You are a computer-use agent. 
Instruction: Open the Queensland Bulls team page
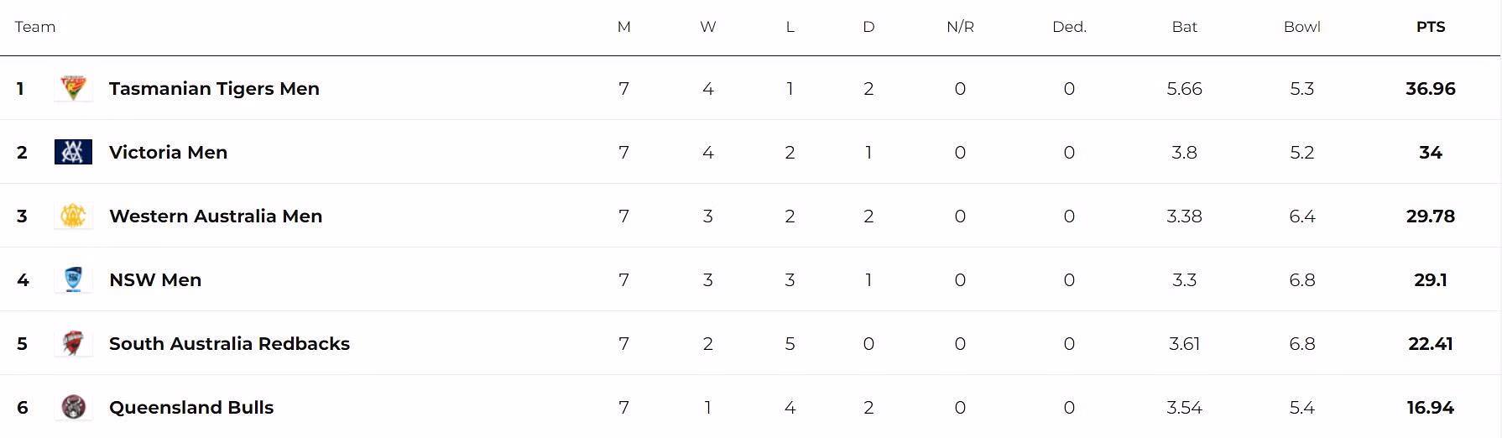point(191,407)
